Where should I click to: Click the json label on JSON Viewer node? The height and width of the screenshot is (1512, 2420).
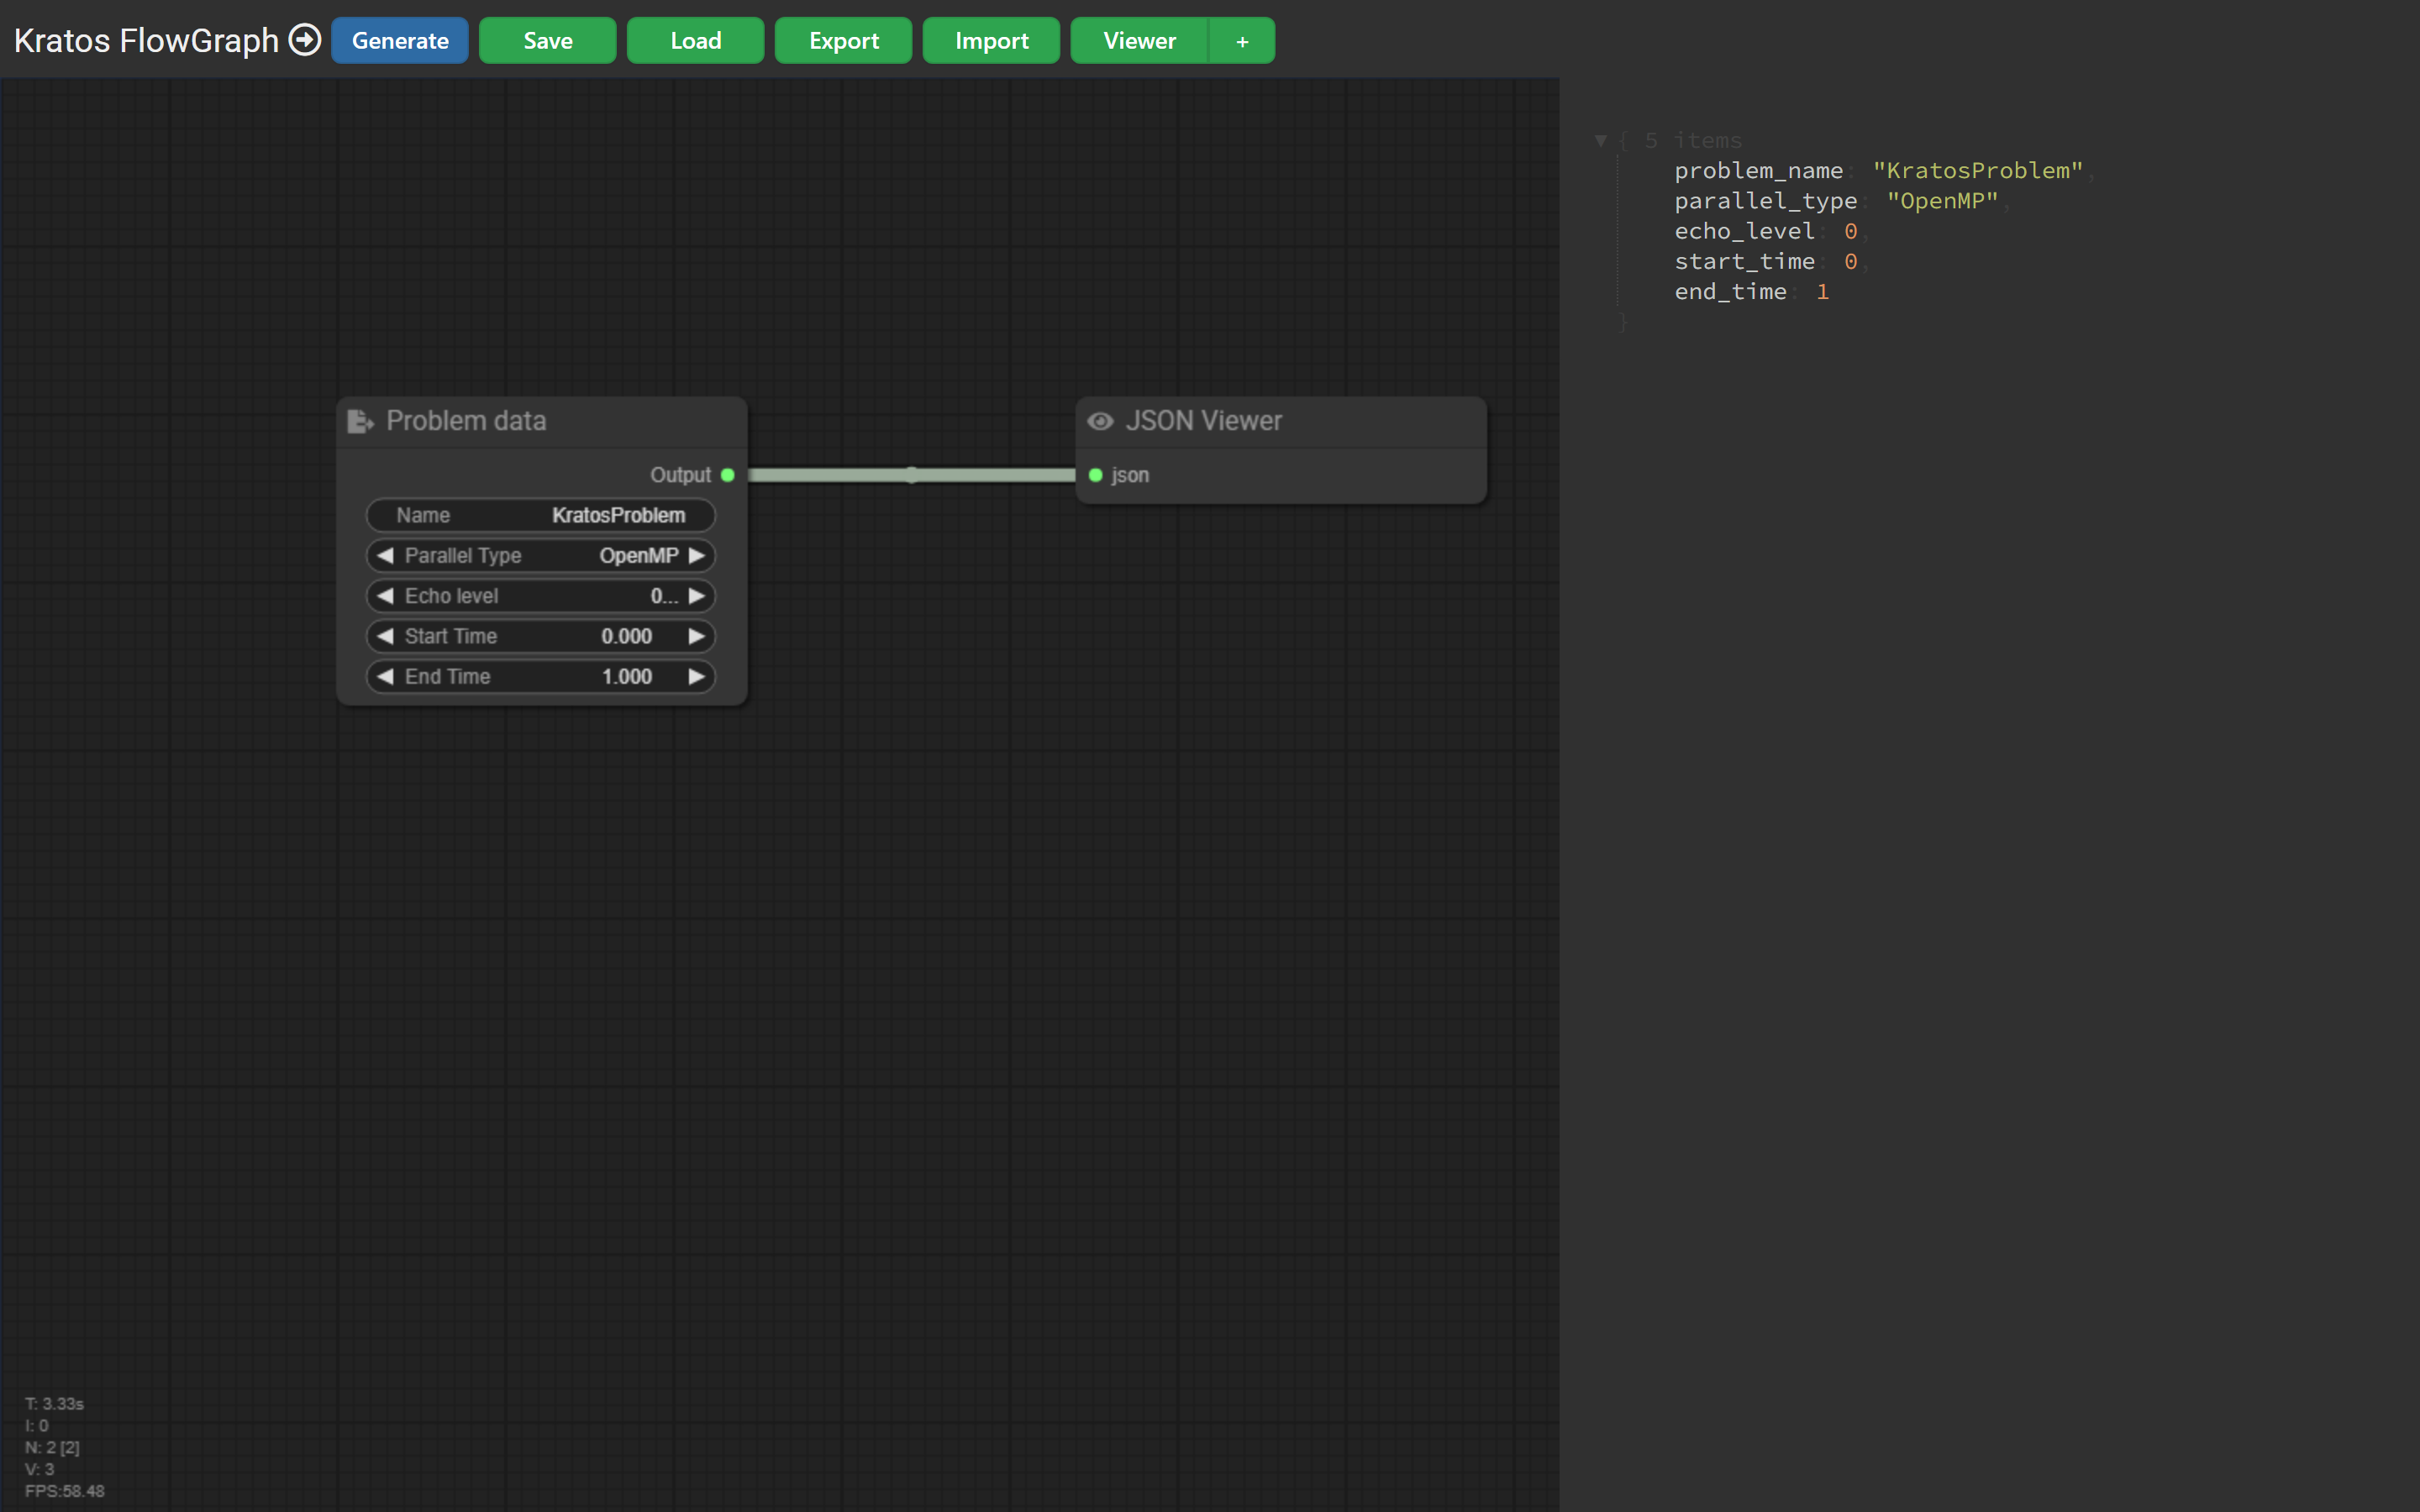[x=1130, y=475]
